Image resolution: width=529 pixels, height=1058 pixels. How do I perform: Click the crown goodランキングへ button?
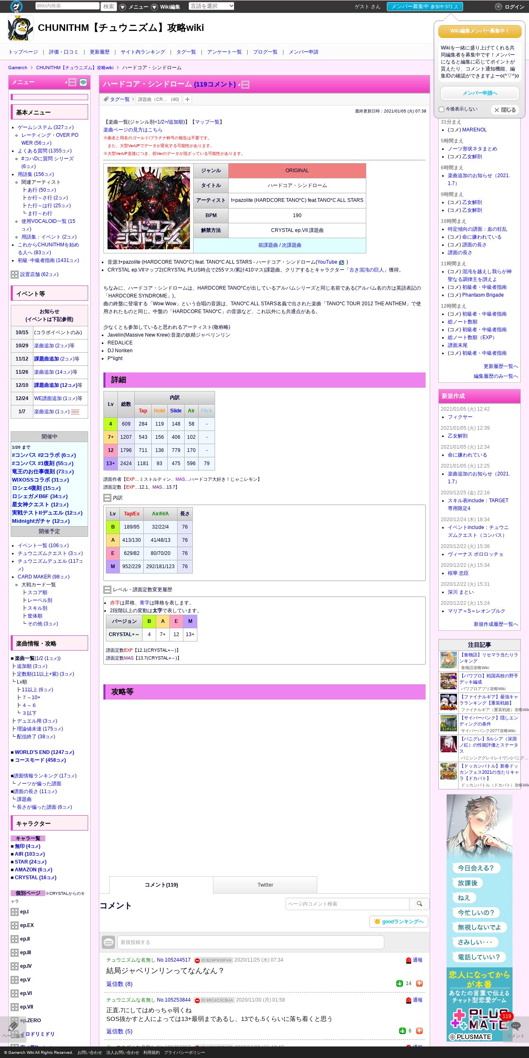(x=399, y=922)
